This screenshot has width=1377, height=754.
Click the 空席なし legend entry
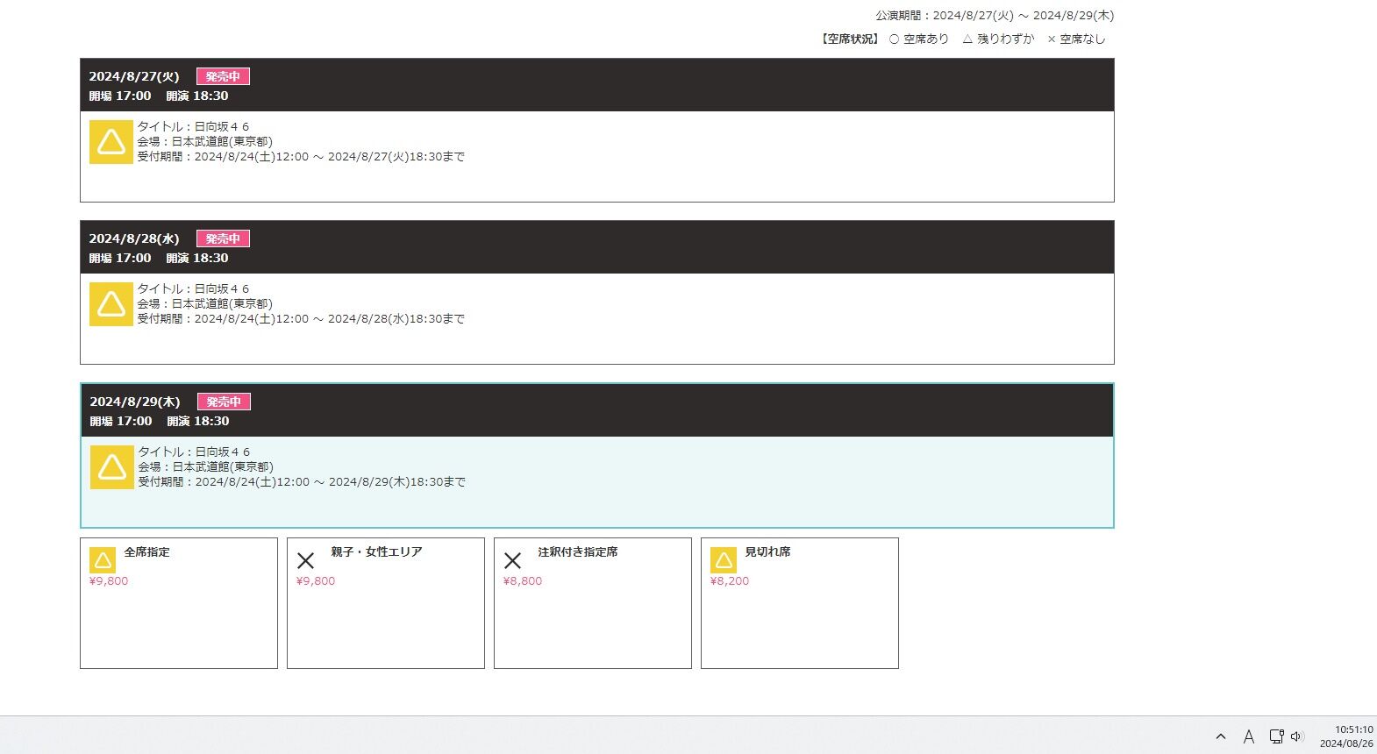[1076, 39]
